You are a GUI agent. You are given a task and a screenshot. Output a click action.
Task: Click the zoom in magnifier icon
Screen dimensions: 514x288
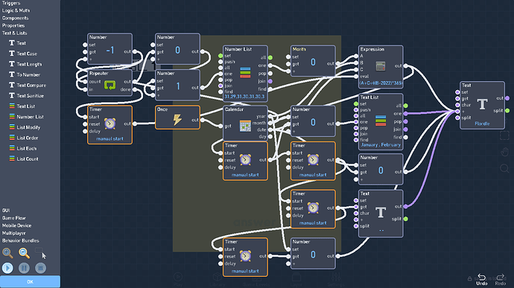pyautogui.click(x=7, y=253)
